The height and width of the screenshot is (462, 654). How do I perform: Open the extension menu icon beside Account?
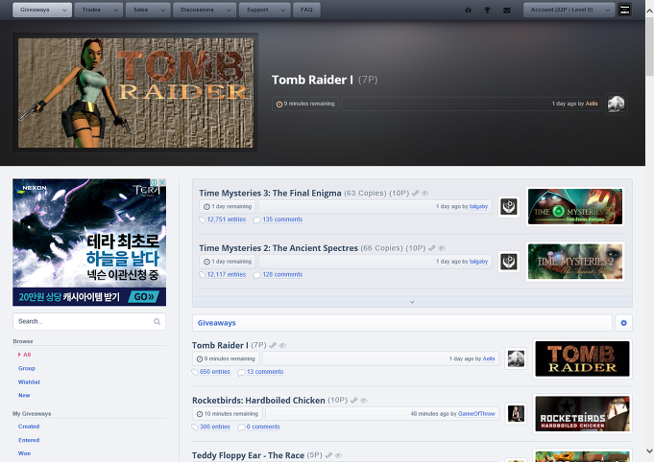coord(624,10)
